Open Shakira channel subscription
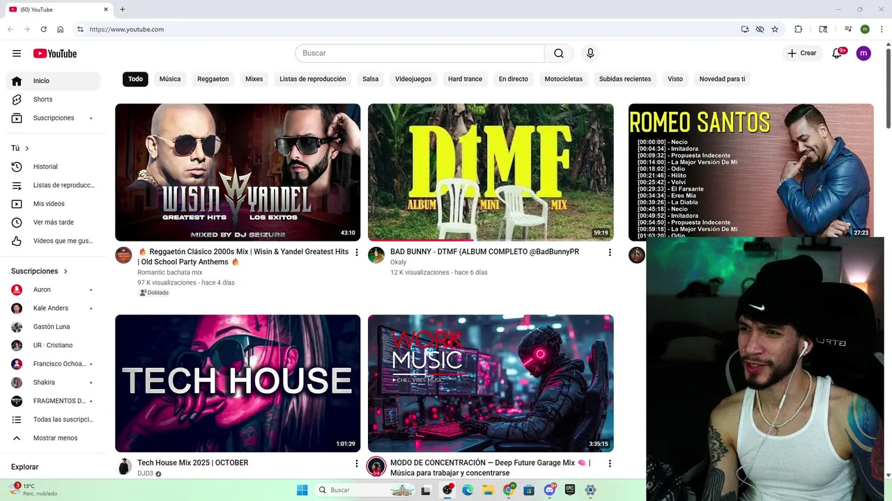 [x=53, y=383]
